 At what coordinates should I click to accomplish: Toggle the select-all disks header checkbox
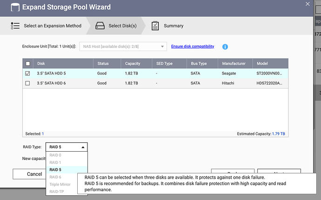coord(28,63)
